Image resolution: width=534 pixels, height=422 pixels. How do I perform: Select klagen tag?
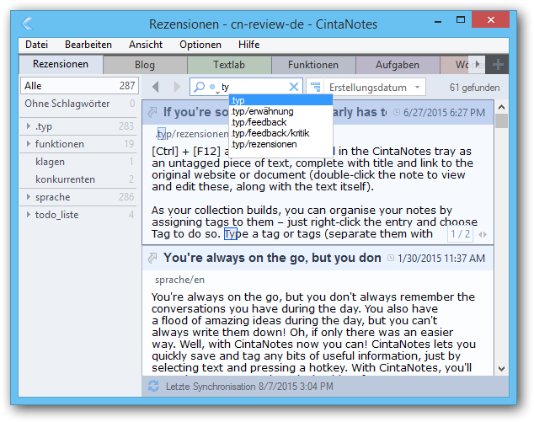tap(80, 162)
